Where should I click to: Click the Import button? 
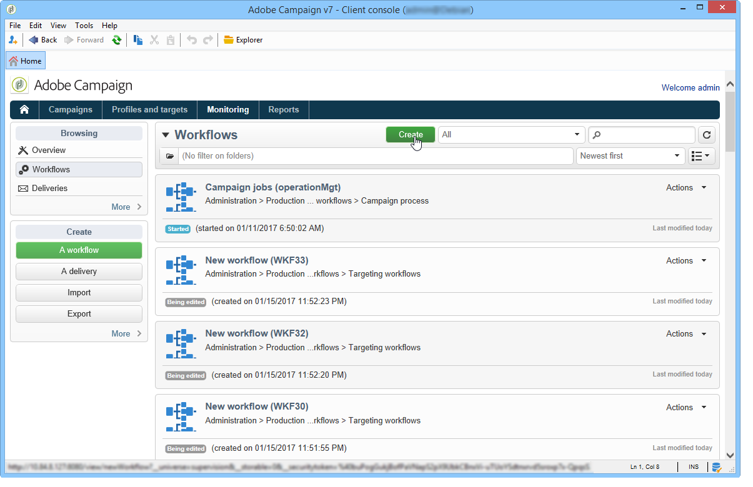point(79,293)
